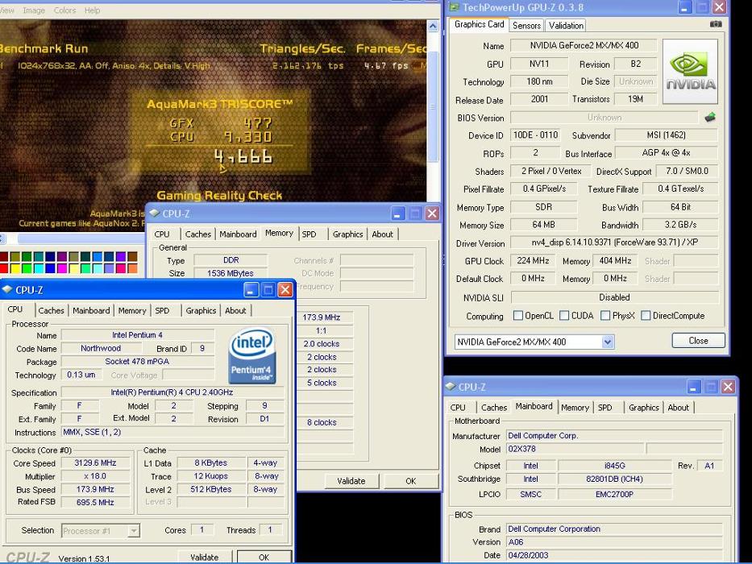The width and height of the screenshot is (752, 564).
Task: Pick the cyan color in Paint palette
Action: click(39, 268)
